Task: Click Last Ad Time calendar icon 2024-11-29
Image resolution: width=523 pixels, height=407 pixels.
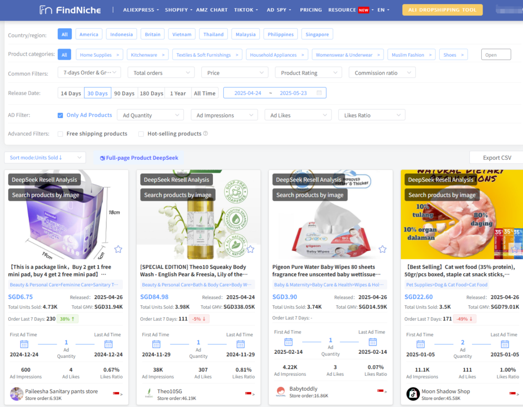Action: (x=241, y=344)
